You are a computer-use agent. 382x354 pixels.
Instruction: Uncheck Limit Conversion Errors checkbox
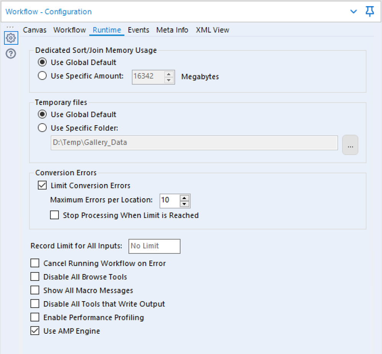click(42, 186)
